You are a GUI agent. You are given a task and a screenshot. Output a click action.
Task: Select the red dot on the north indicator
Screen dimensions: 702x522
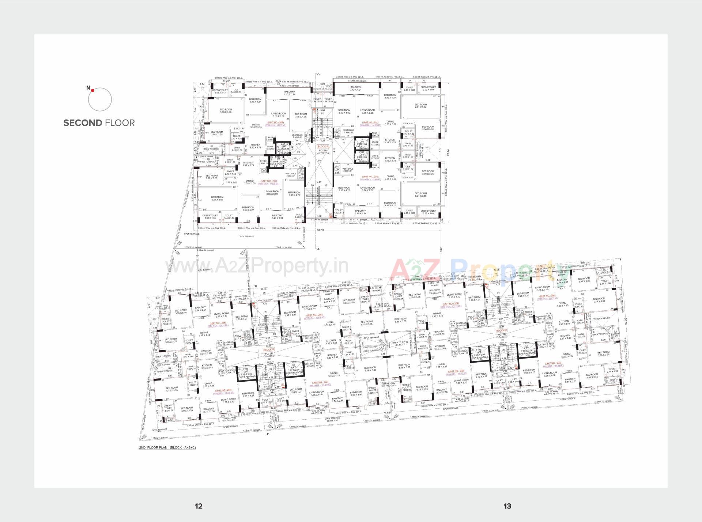[x=92, y=90]
